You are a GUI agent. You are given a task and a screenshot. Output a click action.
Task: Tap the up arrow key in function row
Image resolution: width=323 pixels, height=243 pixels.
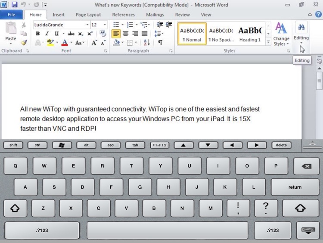183,145
